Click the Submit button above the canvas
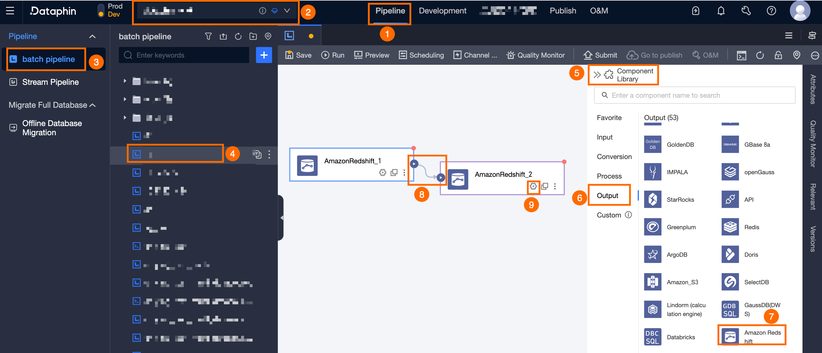The width and height of the screenshot is (822, 353). (x=600, y=55)
